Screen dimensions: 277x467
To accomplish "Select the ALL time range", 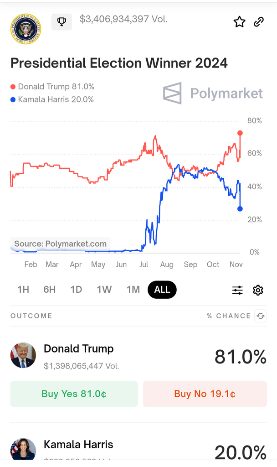I will click(162, 290).
